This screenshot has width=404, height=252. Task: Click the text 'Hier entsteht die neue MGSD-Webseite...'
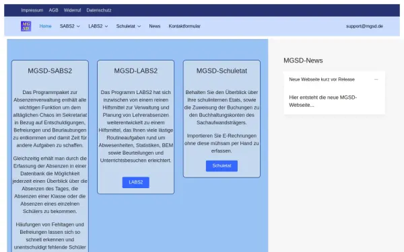coord(323,101)
